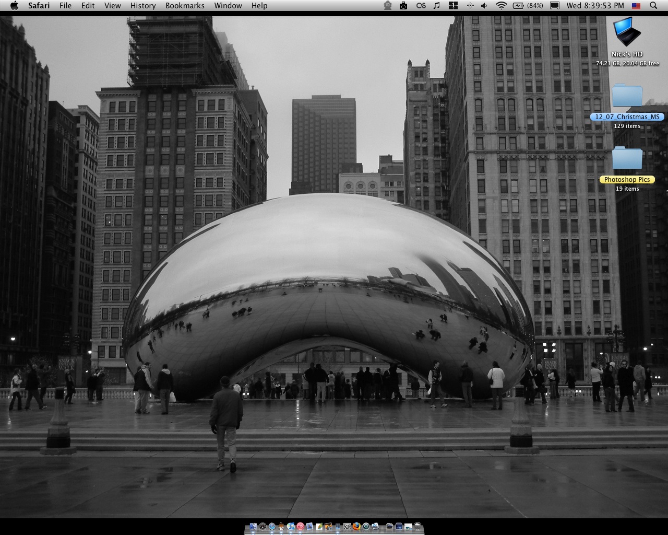
Task: Open Firefox from the Dock
Action: coord(357,526)
